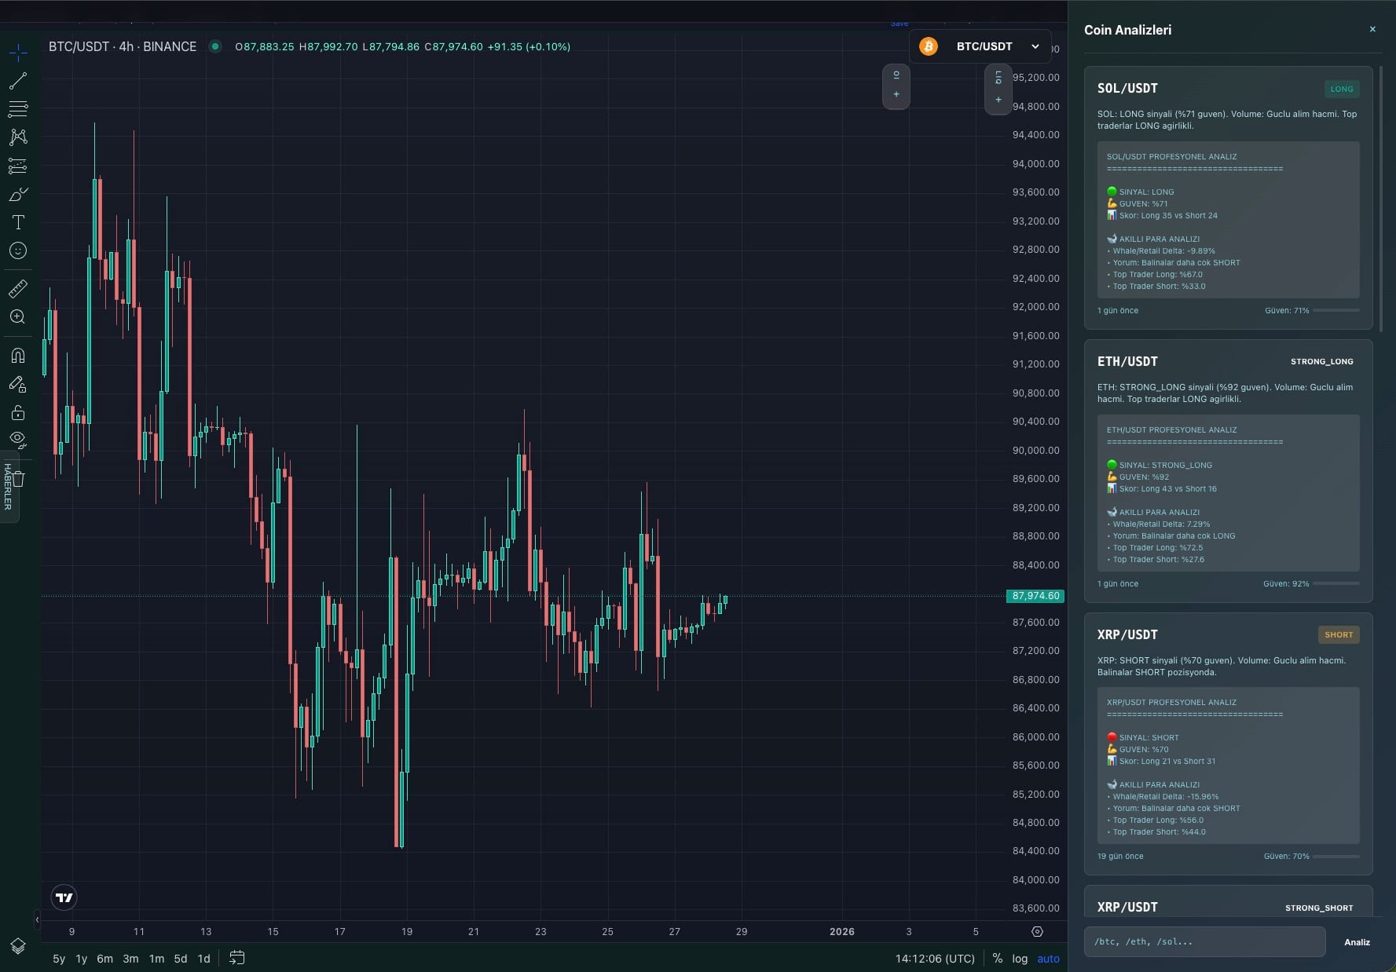Toggle hide all drawings eye icon
Image resolution: width=1396 pixels, height=972 pixels.
pyautogui.click(x=18, y=440)
